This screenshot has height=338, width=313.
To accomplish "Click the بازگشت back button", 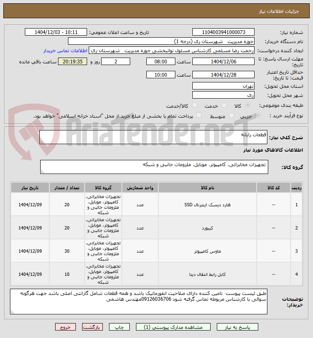I will (x=92, y=327).
